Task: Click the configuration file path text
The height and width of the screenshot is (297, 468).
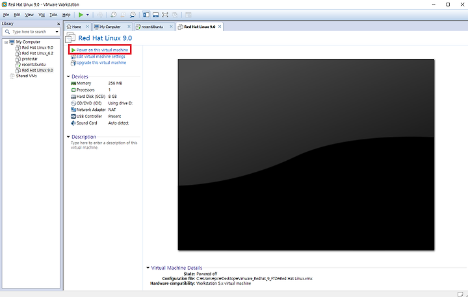Action: pos(254,279)
